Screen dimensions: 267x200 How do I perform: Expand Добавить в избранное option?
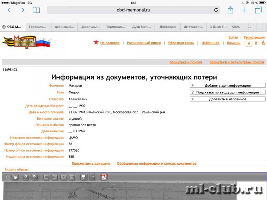pos(228,99)
